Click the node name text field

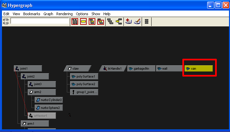(40, 21)
